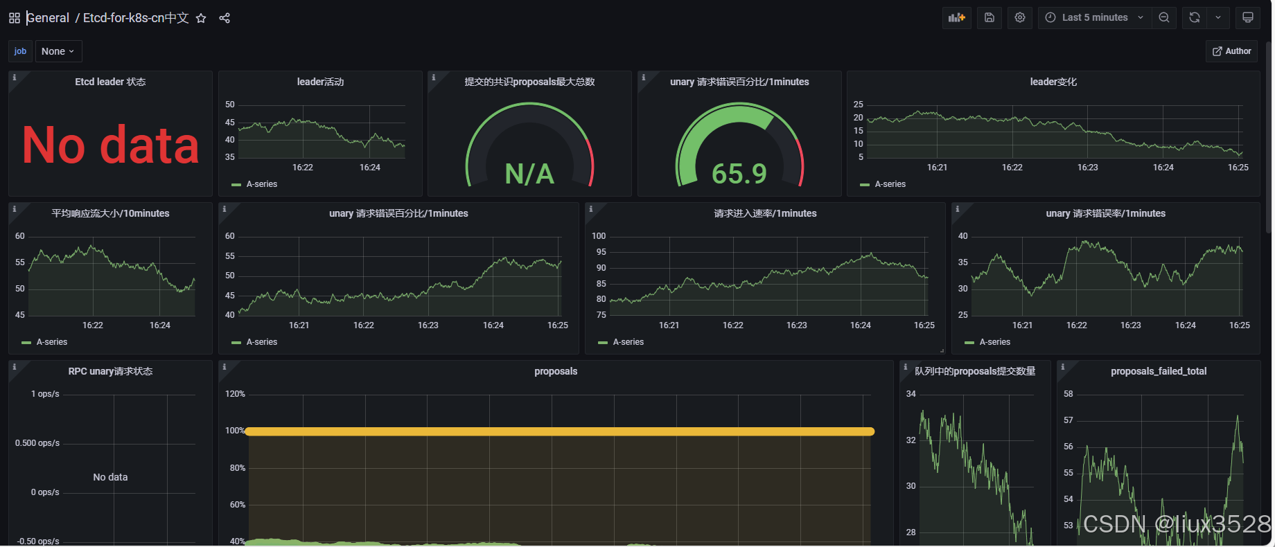Open unary 请求错误率/1minutes panel title menu
This screenshot has width=1275, height=547.
coord(1105,213)
